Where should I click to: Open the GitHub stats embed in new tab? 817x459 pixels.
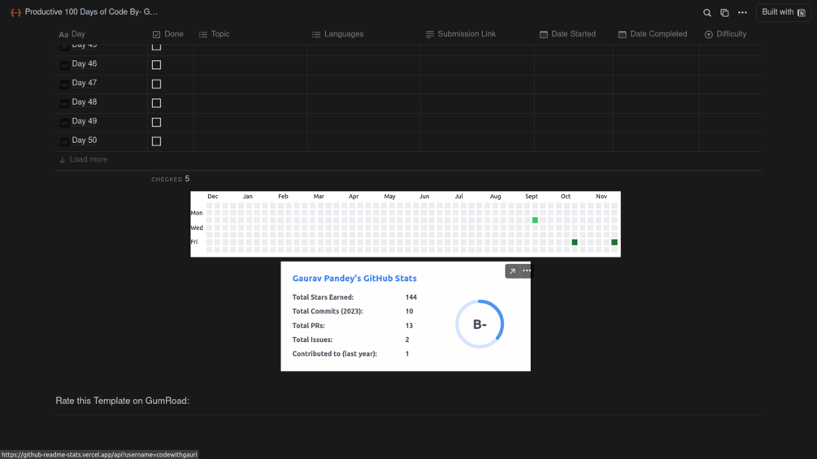[x=512, y=271]
